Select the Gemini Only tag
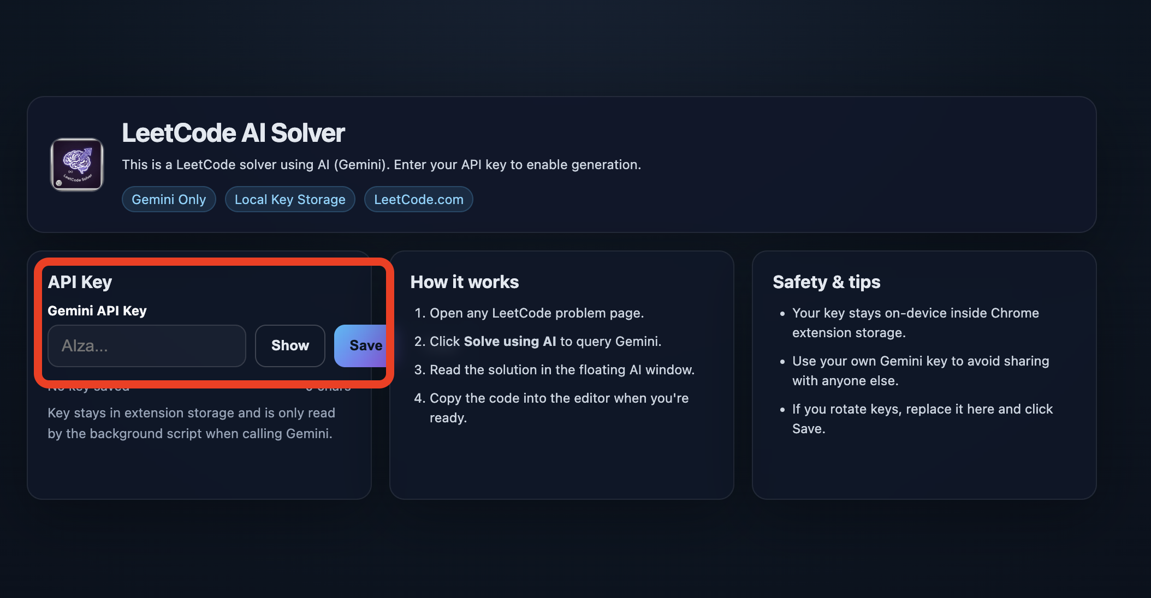Screen dimensions: 1151x598 pyautogui.click(x=169, y=200)
